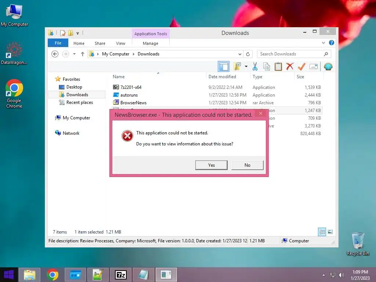Click the red X Delete icon
This screenshot has width=376, height=282.
click(x=290, y=66)
